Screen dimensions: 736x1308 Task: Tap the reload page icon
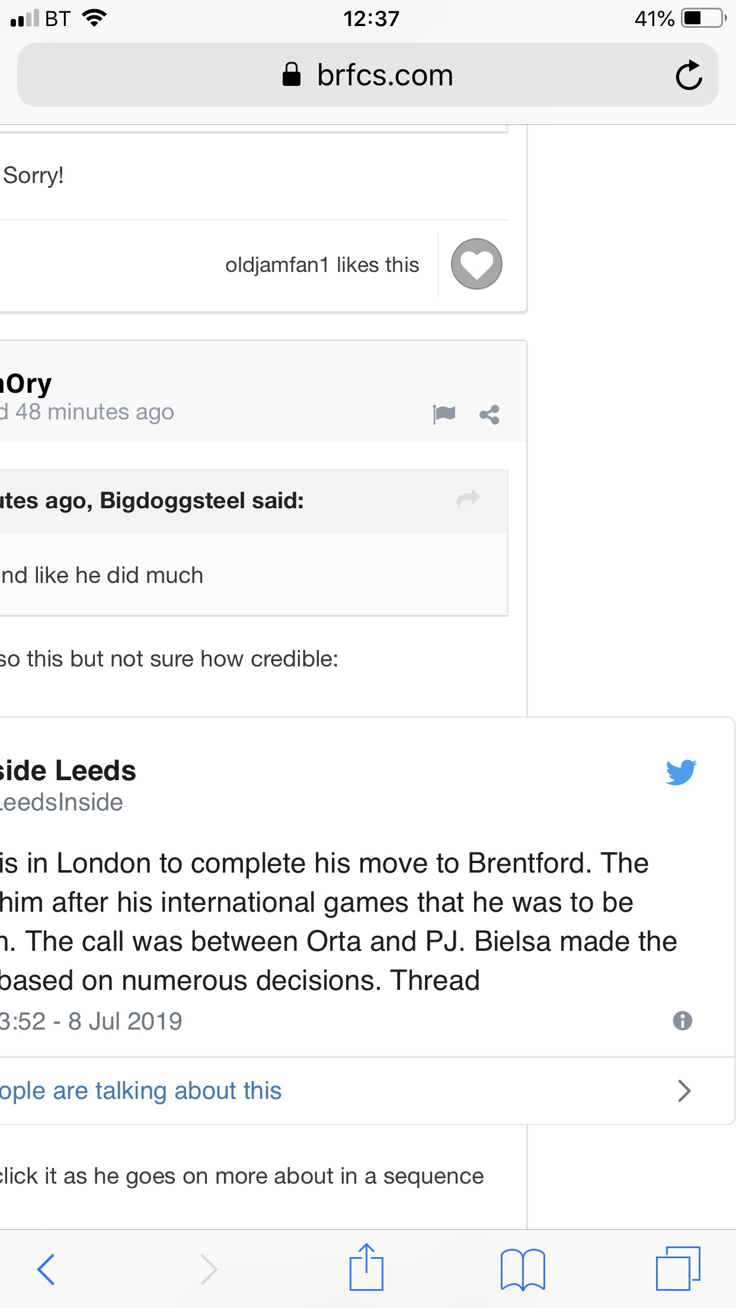689,75
